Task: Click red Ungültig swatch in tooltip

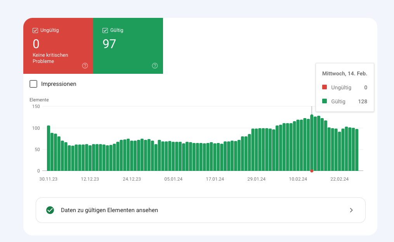Action: (325, 87)
